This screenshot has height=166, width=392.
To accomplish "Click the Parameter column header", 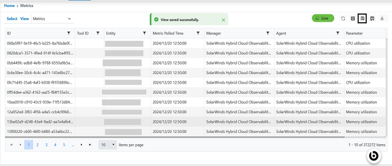I will point(354,33).
